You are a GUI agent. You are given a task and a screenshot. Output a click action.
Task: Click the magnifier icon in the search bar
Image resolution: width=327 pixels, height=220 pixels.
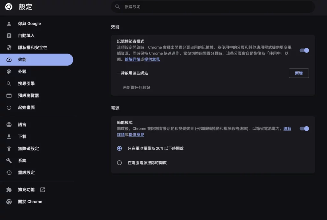pos(118,7)
